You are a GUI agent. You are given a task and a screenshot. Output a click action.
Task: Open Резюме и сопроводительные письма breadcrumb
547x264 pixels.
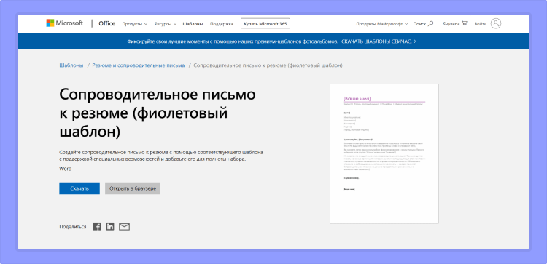pyautogui.click(x=139, y=65)
